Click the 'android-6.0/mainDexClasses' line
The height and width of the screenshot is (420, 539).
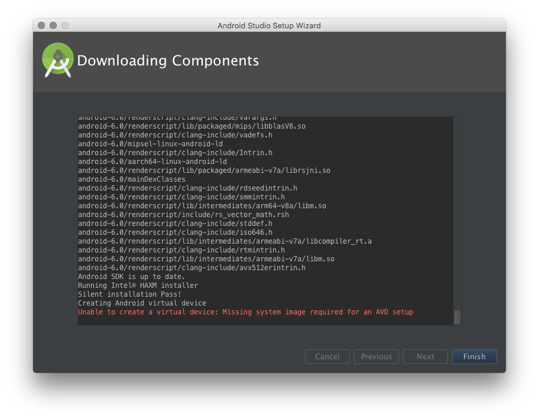click(x=132, y=179)
